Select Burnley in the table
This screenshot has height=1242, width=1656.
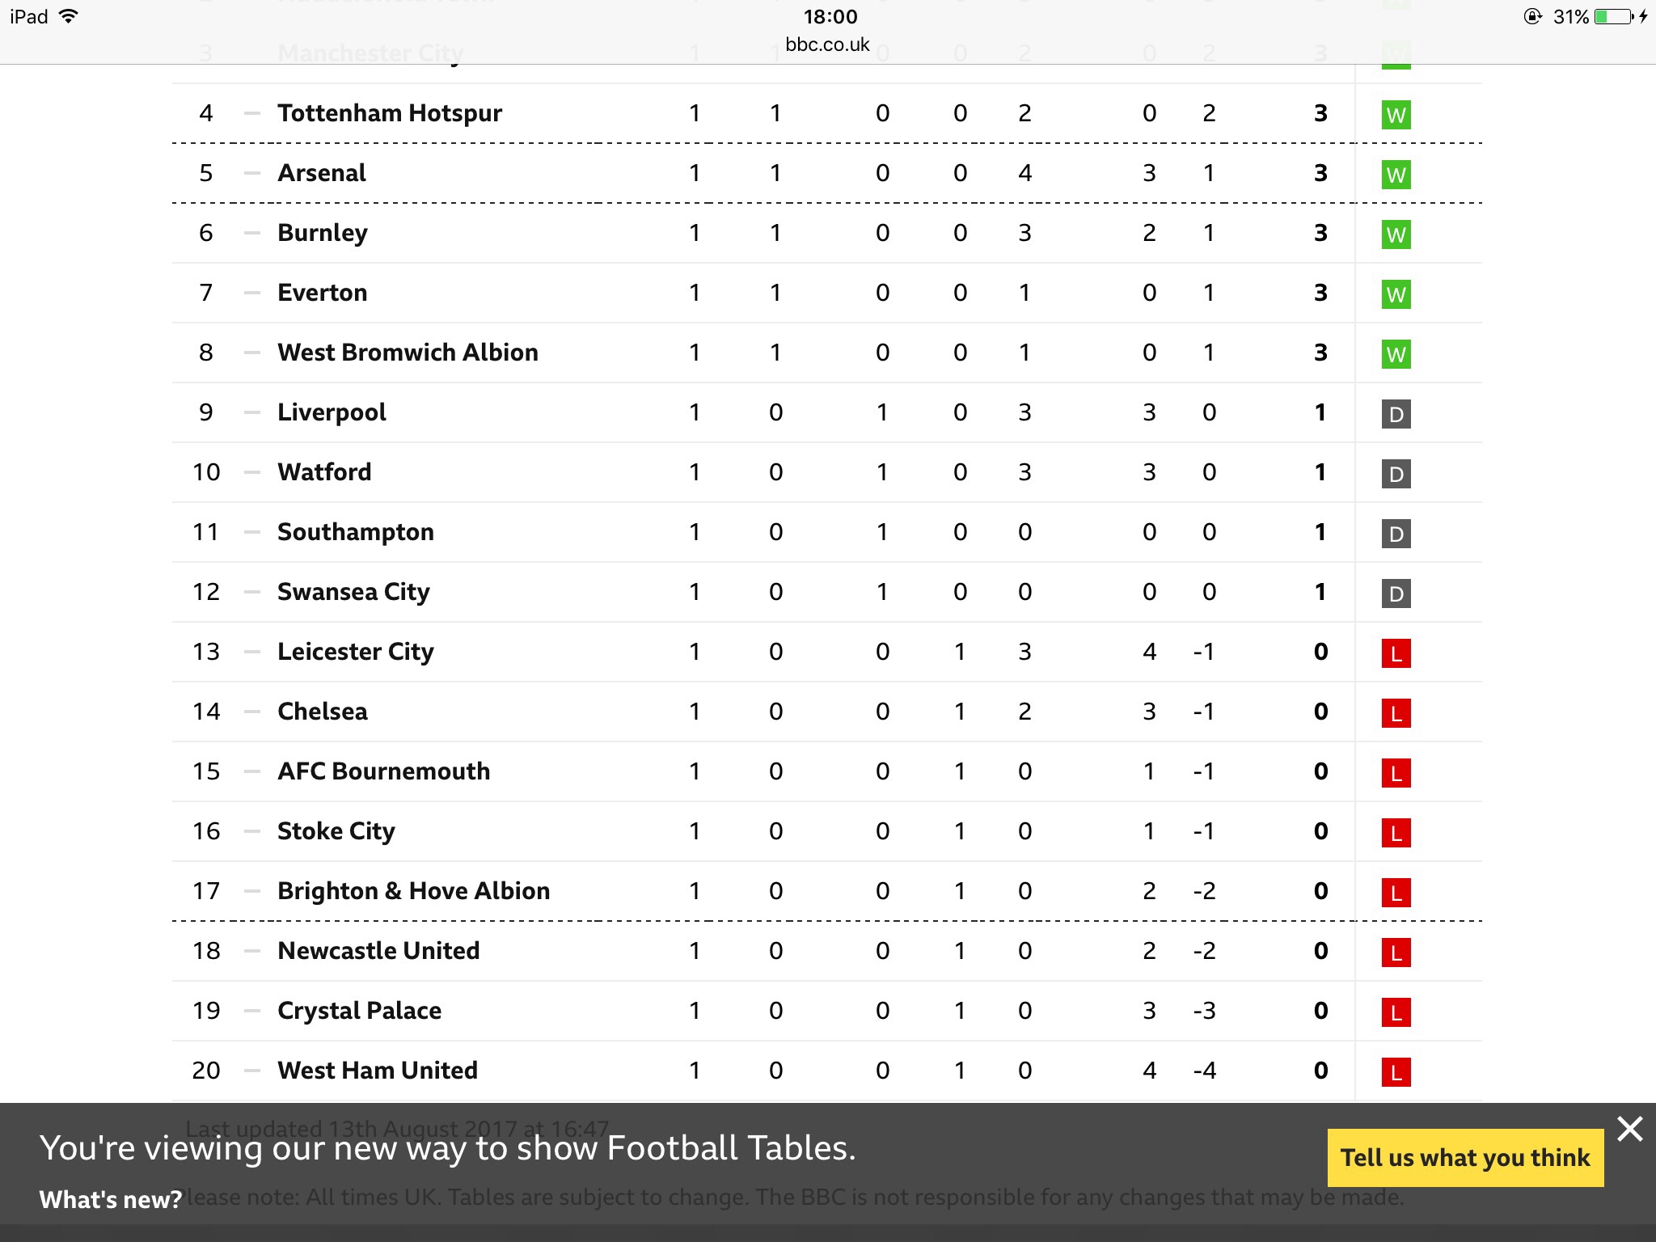(x=323, y=233)
